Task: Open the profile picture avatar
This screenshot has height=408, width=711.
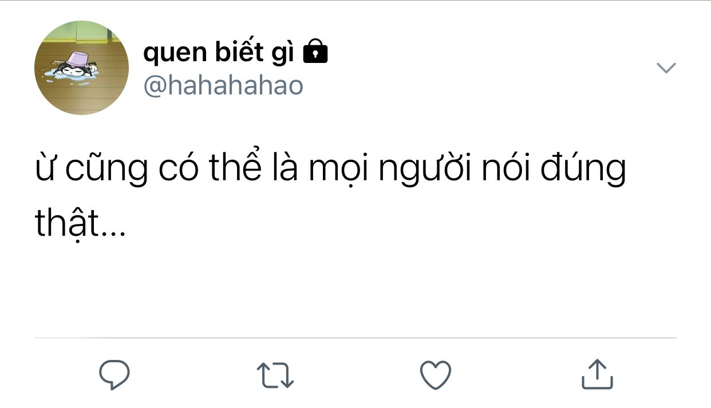Action: pyautogui.click(x=82, y=68)
